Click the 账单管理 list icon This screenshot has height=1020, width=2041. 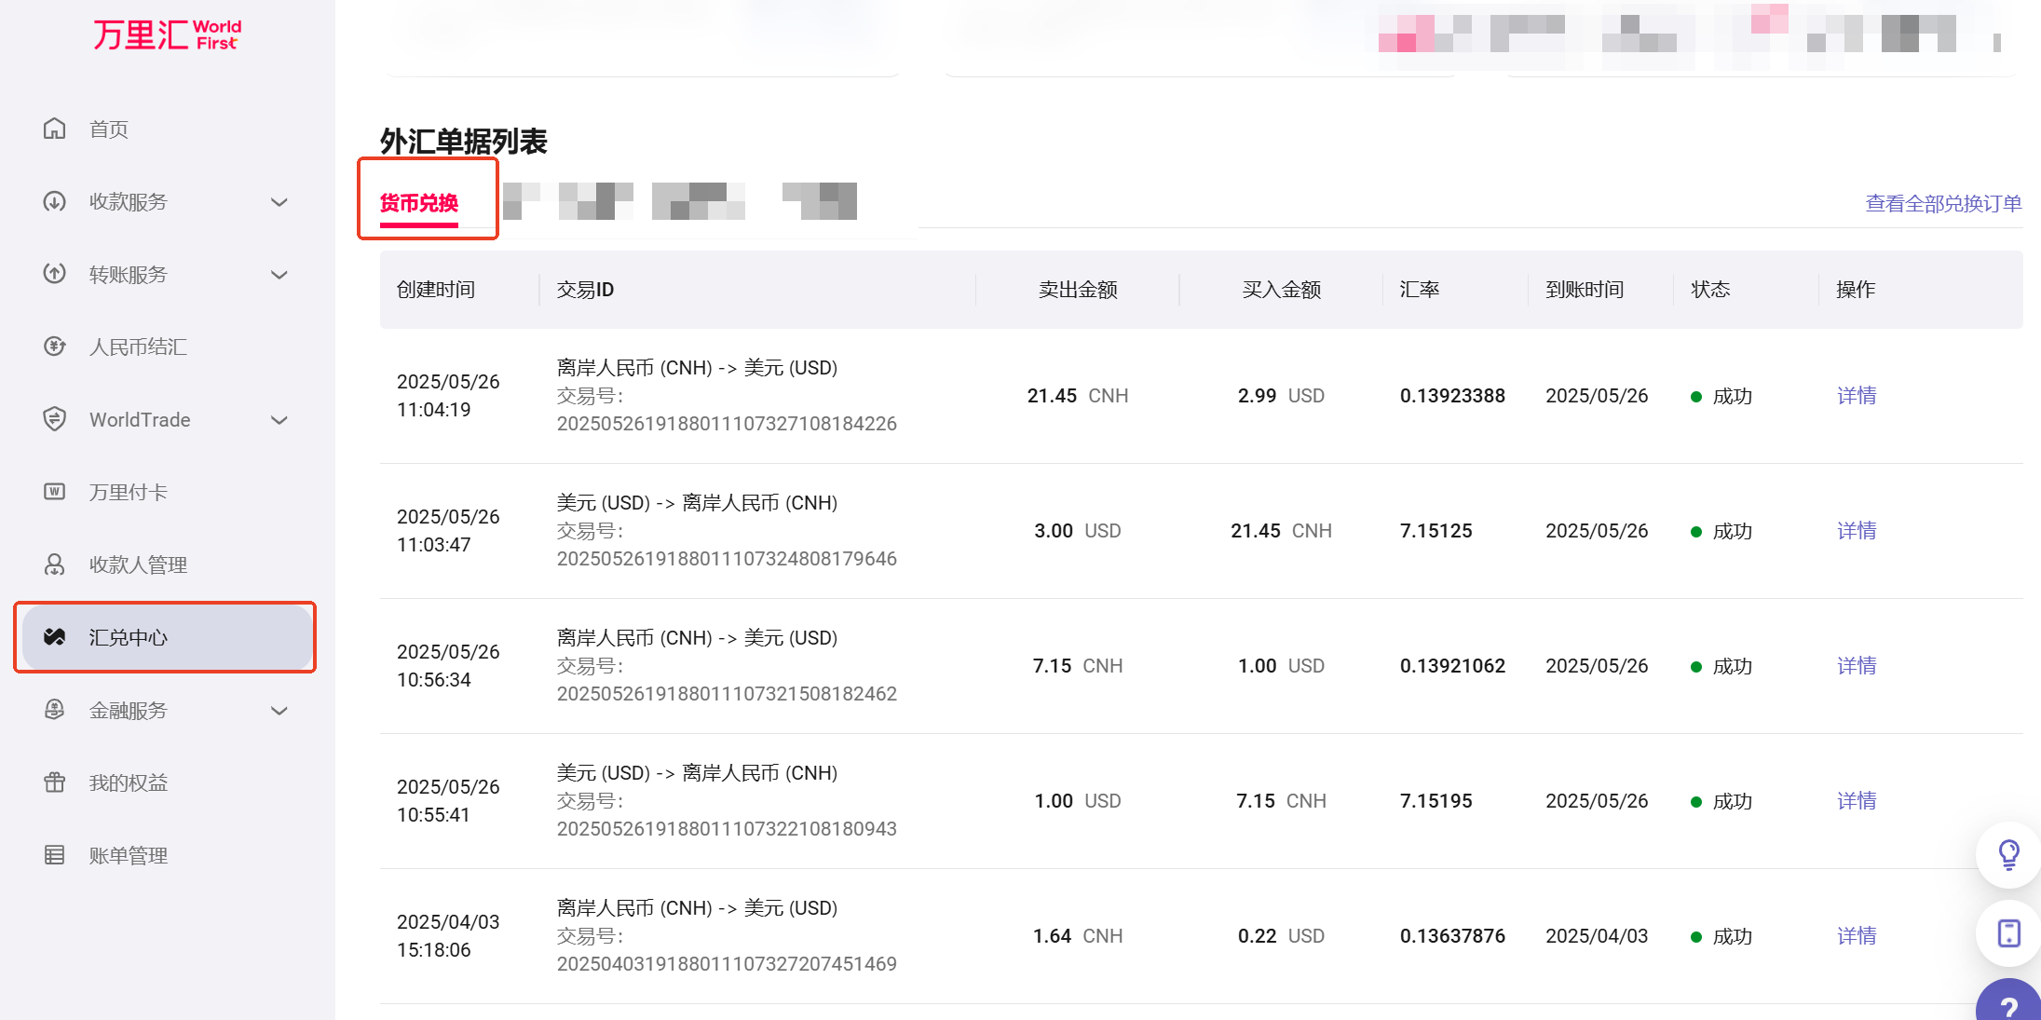coord(55,855)
